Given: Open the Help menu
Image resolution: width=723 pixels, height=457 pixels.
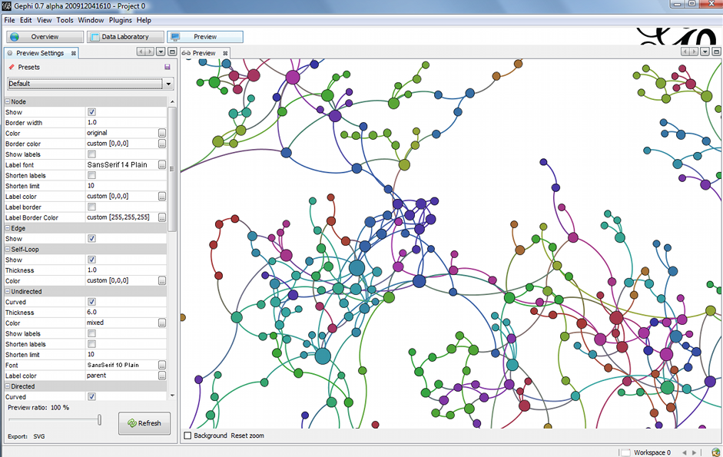Looking at the screenshot, I should pyautogui.click(x=144, y=20).
